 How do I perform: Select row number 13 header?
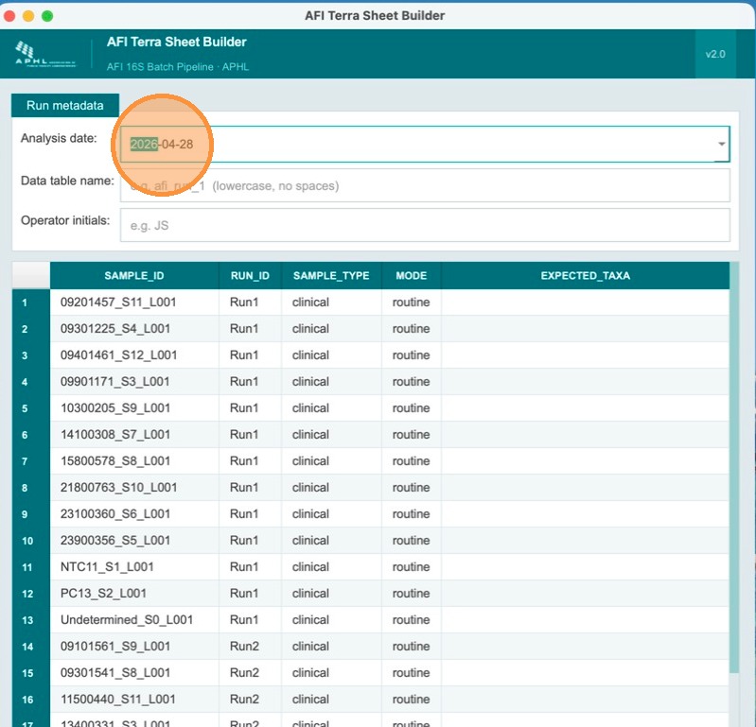[31, 620]
